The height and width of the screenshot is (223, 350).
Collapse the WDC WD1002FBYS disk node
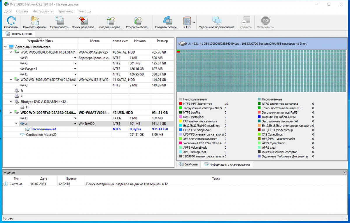tap(11, 113)
